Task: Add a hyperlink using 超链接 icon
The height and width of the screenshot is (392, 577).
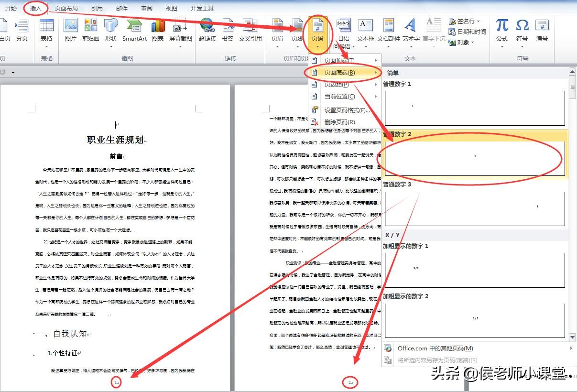Action: click(207, 30)
